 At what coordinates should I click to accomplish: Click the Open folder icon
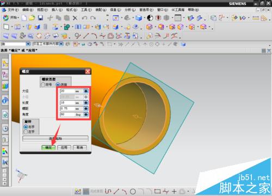pos(32,18)
